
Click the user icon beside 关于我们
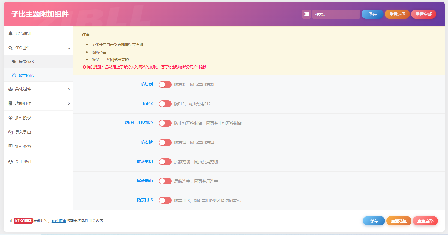click(10, 162)
